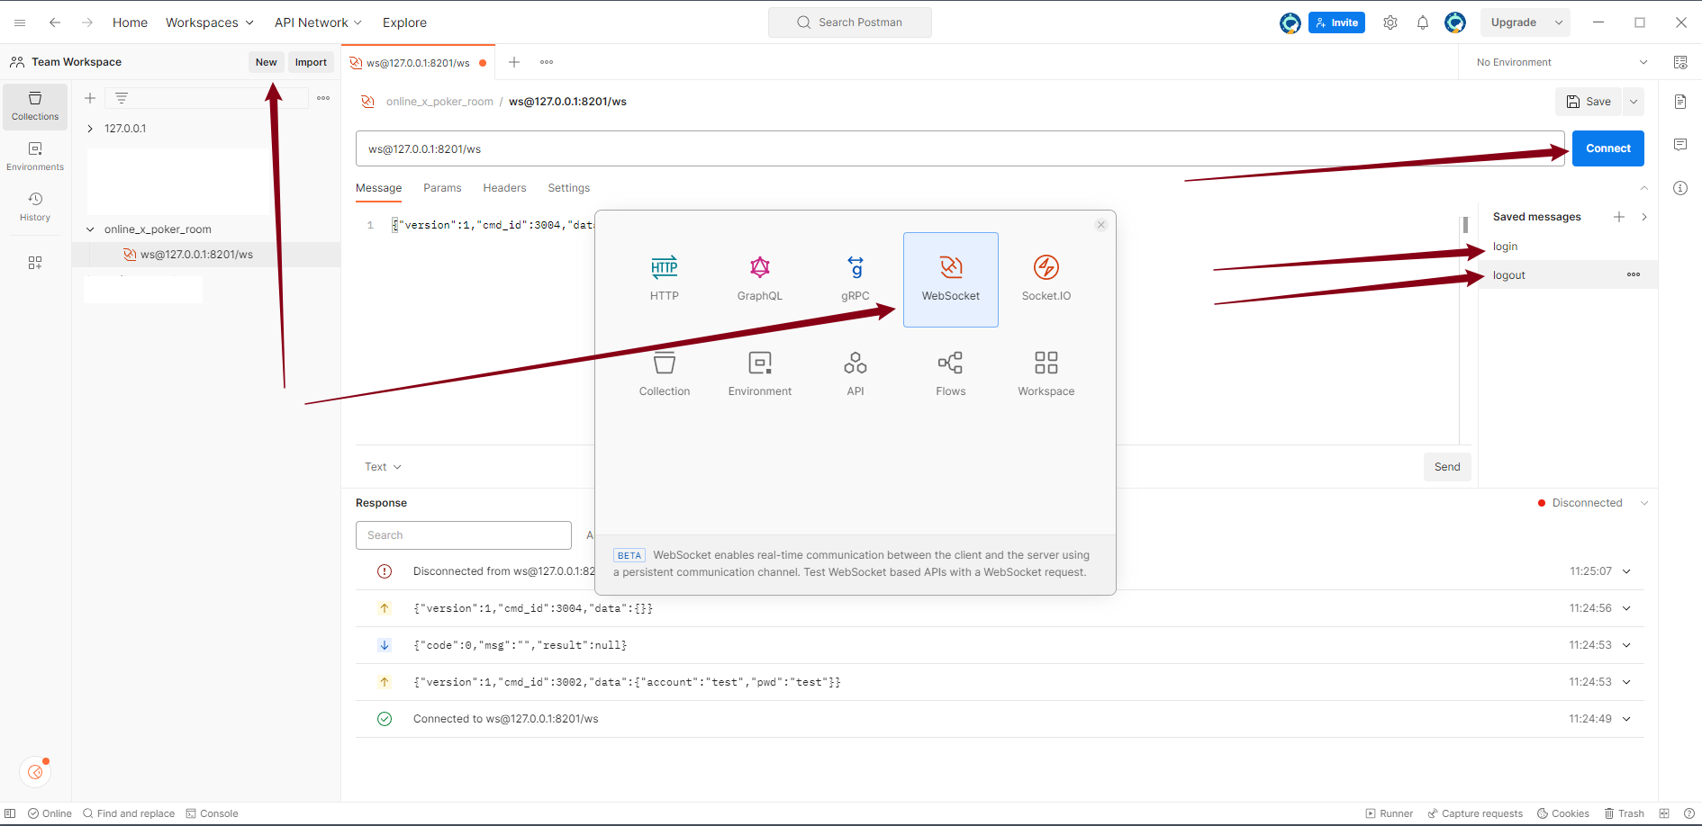1702x826 pixels.
Task: Open logout message options ellipsis
Action: [1634, 274]
